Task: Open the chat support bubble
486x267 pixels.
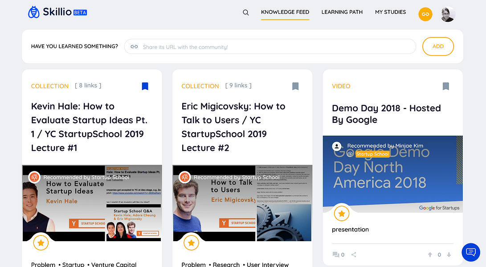Action: 471,252
